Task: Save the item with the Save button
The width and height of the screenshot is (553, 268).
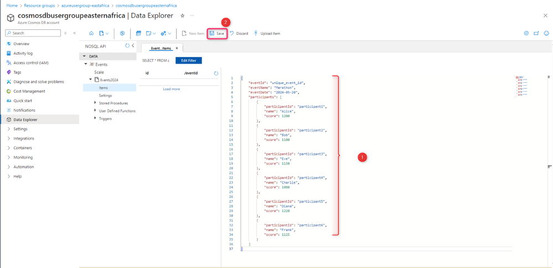Action: tap(216, 34)
